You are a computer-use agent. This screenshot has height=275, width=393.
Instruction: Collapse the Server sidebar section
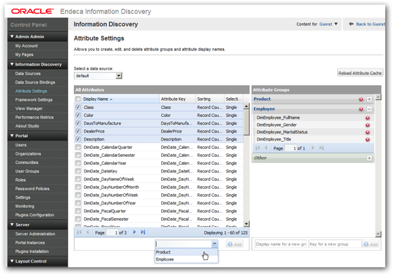pos(12,225)
